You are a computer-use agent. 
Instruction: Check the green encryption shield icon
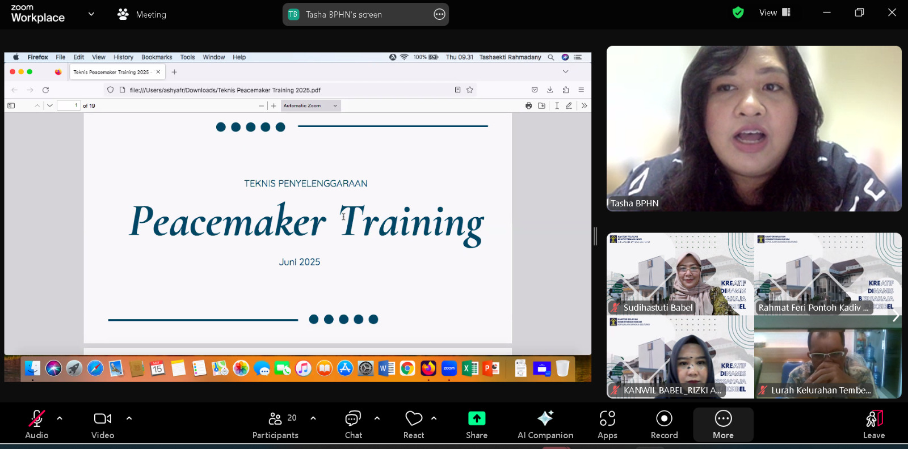tap(738, 12)
